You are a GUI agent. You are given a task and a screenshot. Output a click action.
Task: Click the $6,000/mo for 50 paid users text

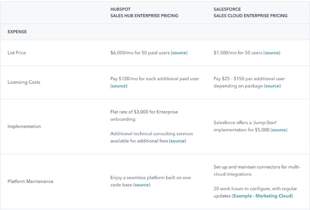pos(140,53)
